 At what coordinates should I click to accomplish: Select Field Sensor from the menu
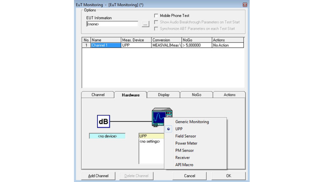[x=186, y=136]
